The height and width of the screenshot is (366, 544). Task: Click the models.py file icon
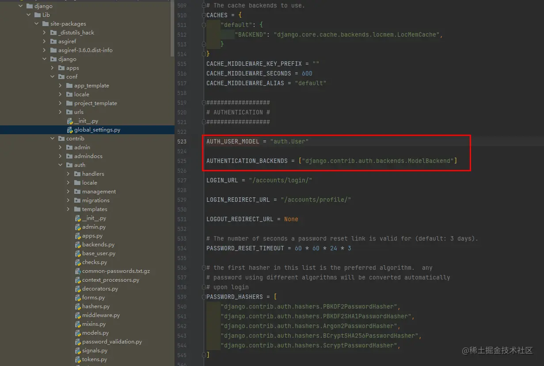(x=78, y=333)
